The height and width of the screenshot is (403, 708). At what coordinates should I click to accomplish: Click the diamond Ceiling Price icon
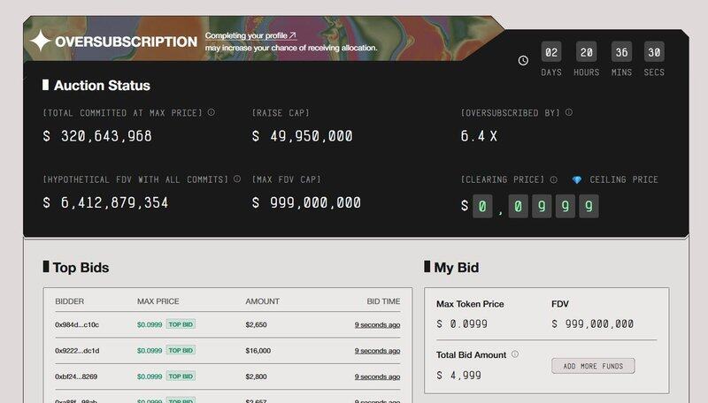(577, 179)
